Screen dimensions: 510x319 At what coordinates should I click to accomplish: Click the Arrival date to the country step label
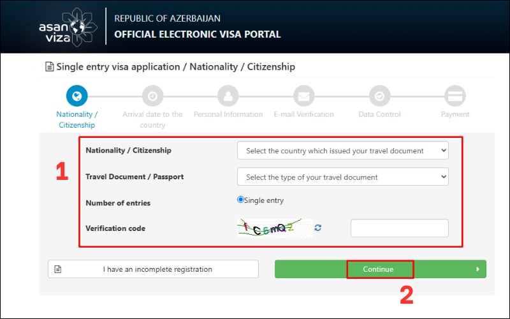pyautogui.click(x=152, y=119)
